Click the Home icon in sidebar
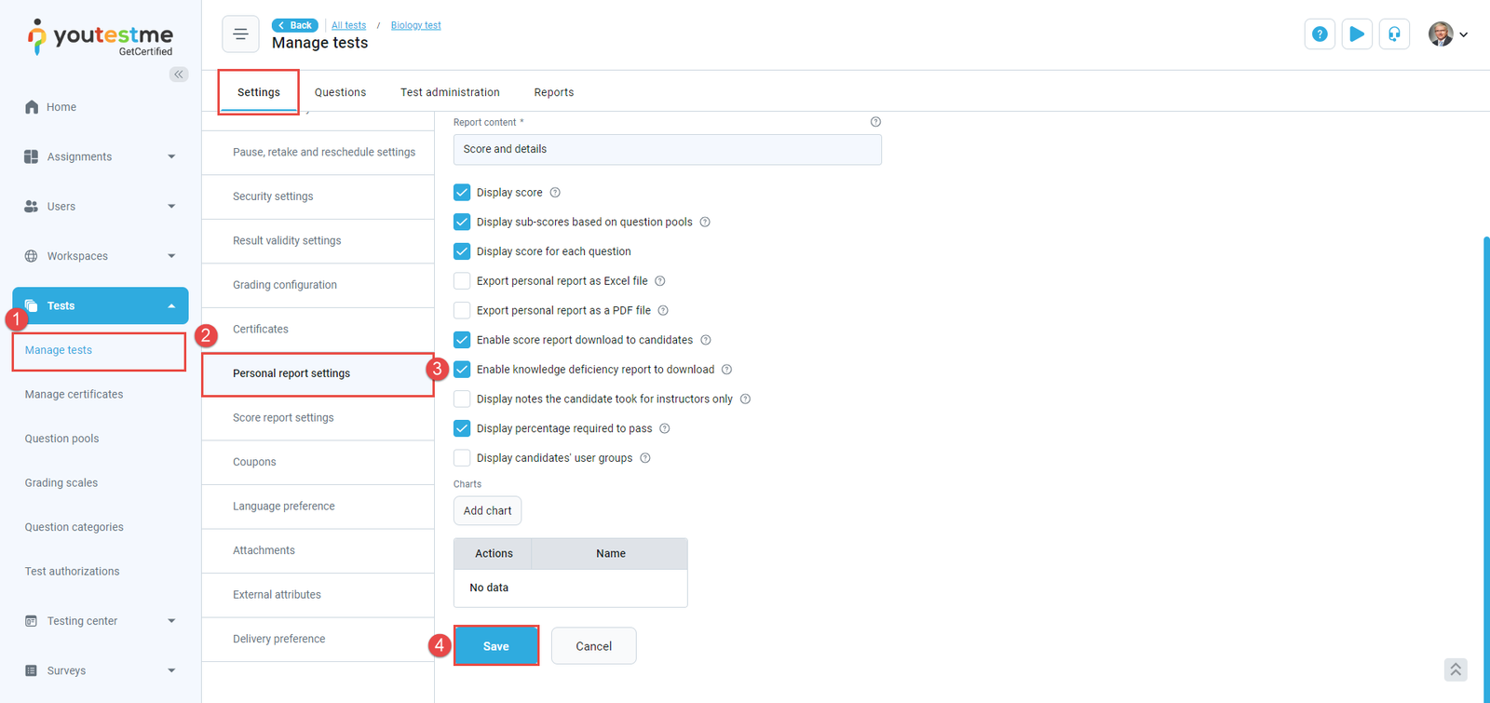The height and width of the screenshot is (703, 1490). (x=33, y=107)
